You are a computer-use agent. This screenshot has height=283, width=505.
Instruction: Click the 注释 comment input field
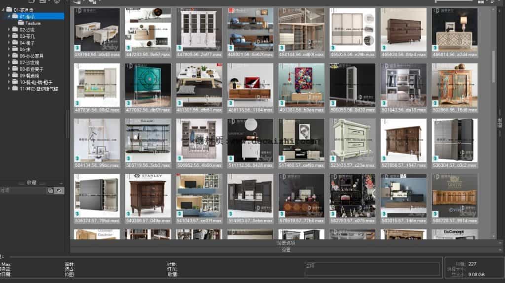point(372,269)
